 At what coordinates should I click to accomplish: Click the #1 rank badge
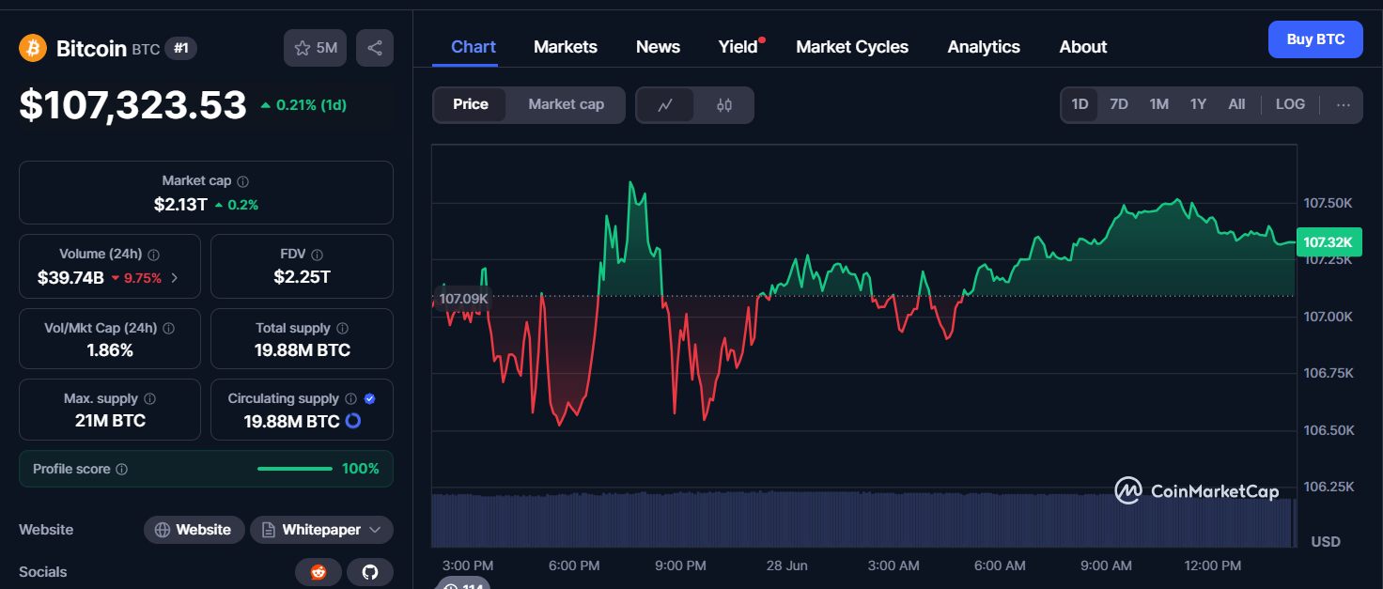tap(180, 49)
